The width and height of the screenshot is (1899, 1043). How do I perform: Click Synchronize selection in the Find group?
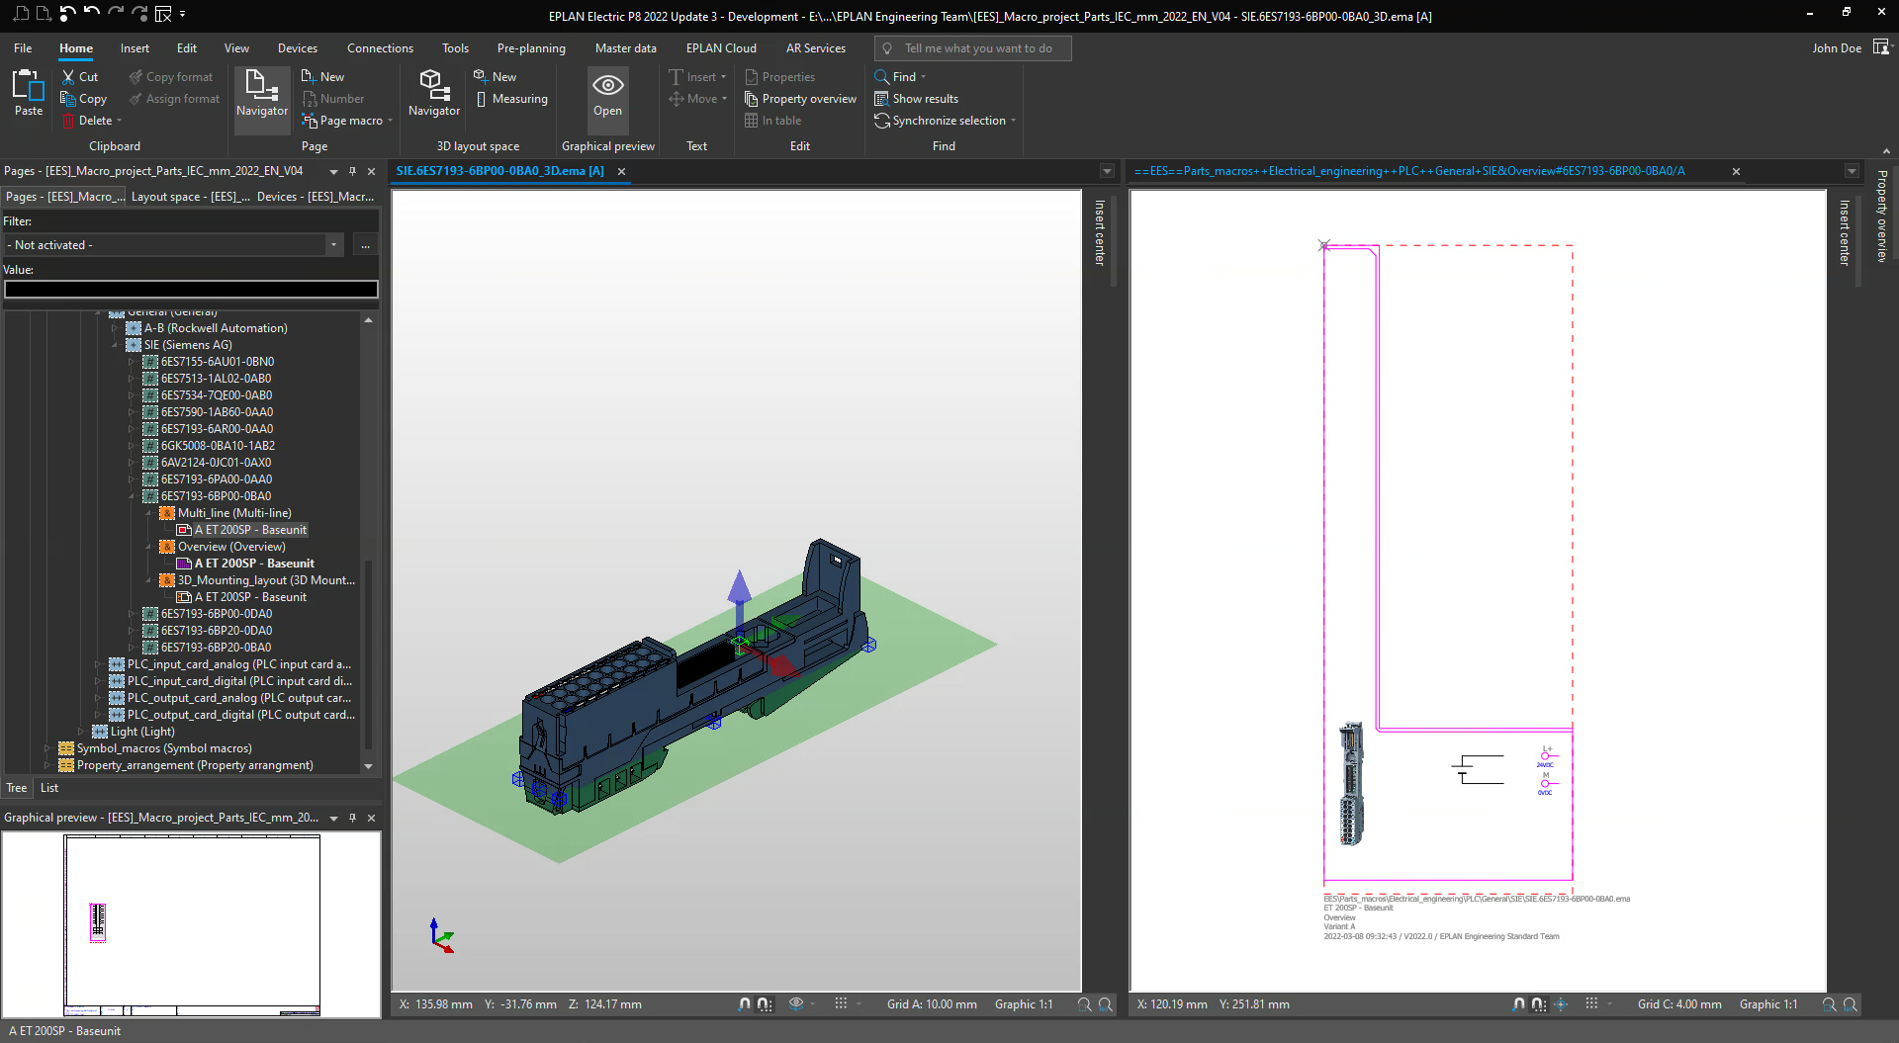point(948,121)
